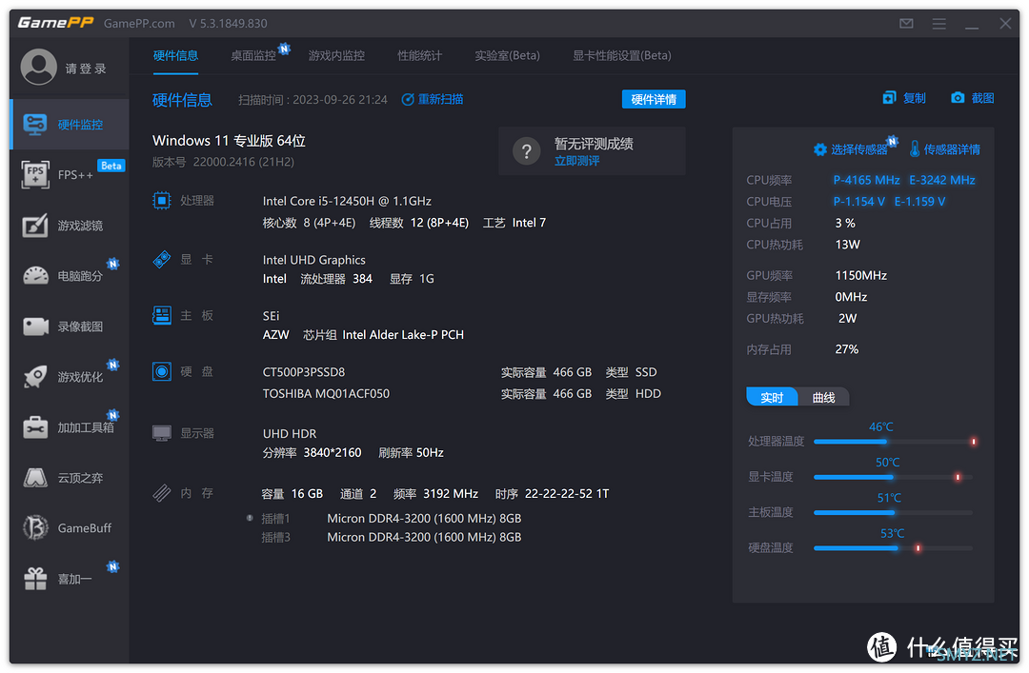Click the 处理器温度 46℃ slider bar
Viewport: 1029px width, 673px height.
893,442
